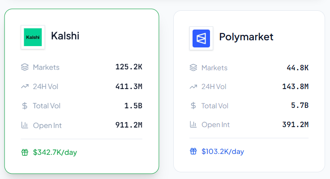The height and width of the screenshot is (179, 330).
Task: Select the Polymarket card title
Action: tap(246, 37)
